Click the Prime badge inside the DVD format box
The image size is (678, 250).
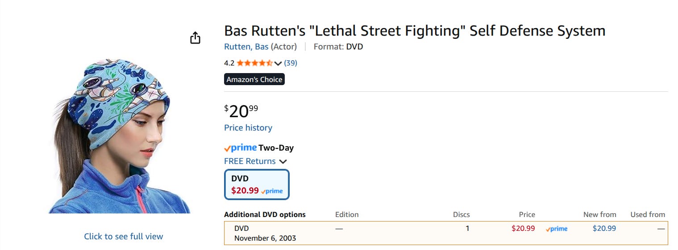[272, 191]
